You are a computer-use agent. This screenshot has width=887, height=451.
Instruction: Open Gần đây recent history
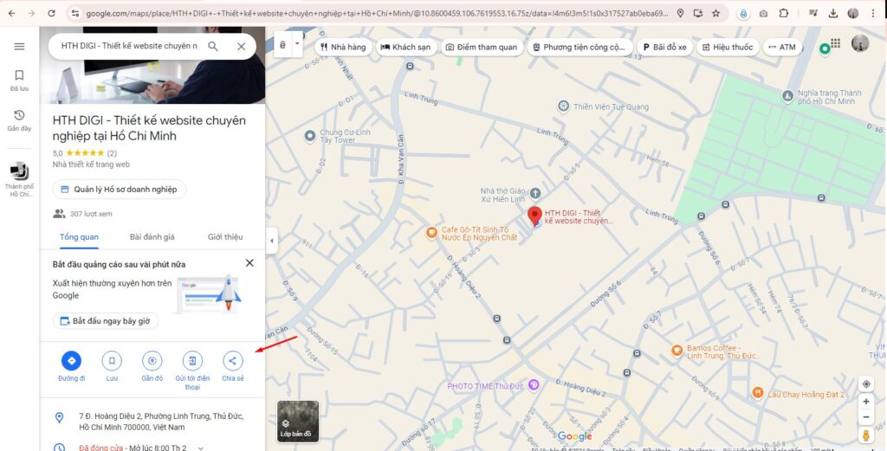tap(19, 120)
